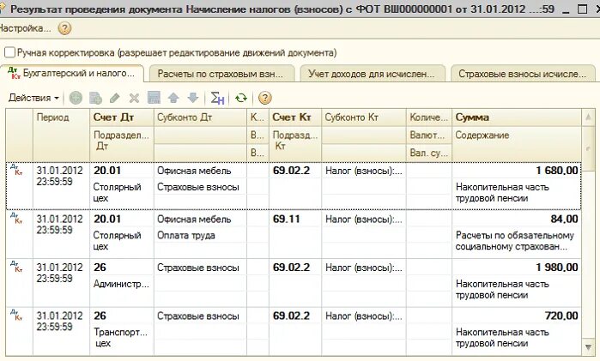Click the Счет Дт column header
600x361 pixels.
pyautogui.click(x=122, y=117)
